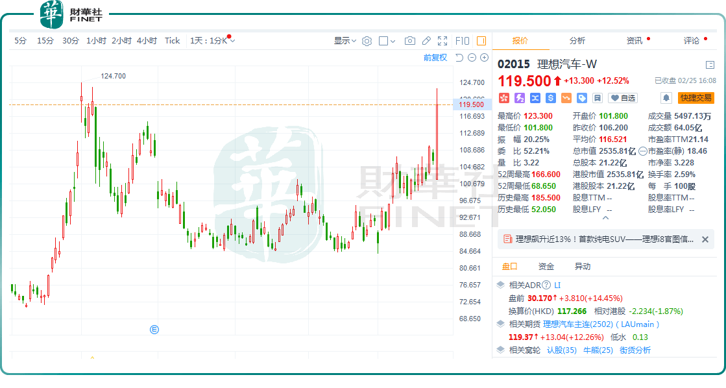Select the 盘口 sub-tab
Viewport: 726px width, 388px height.
pyautogui.click(x=509, y=266)
